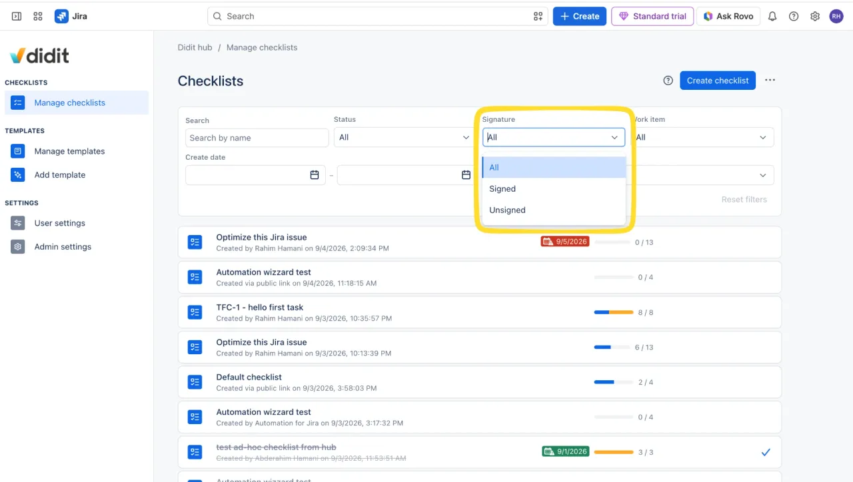853x482 pixels.
Task: Click progress bar showing 8 / 8
Action: (613, 312)
